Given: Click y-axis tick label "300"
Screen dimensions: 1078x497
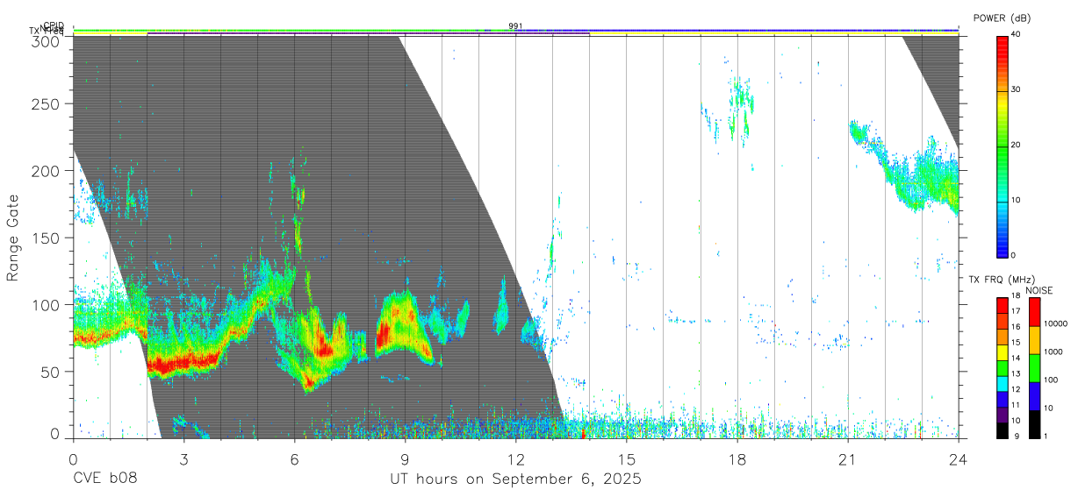Looking at the screenshot, I should (46, 41).
